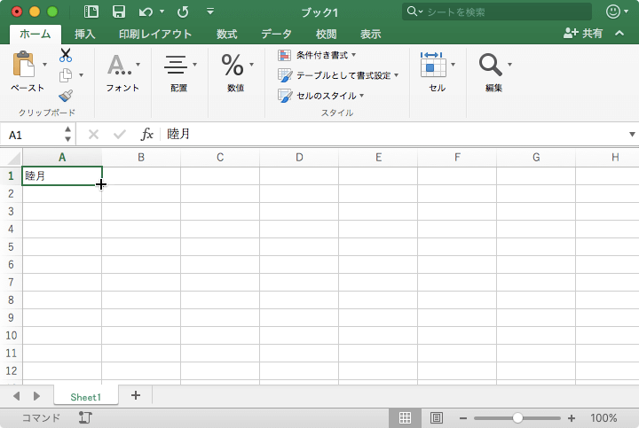Click the formula bar cancel X icon

pos(93,135)
